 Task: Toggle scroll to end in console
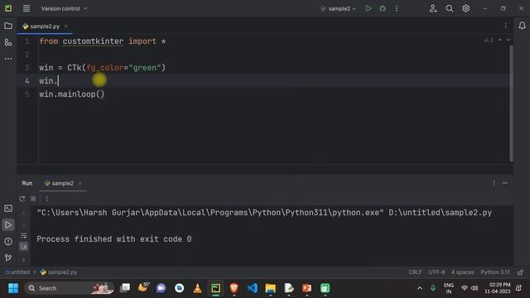(x=24, y=247)
